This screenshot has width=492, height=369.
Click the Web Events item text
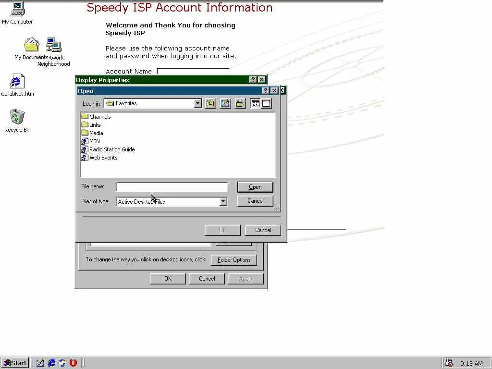click(104, 158)
